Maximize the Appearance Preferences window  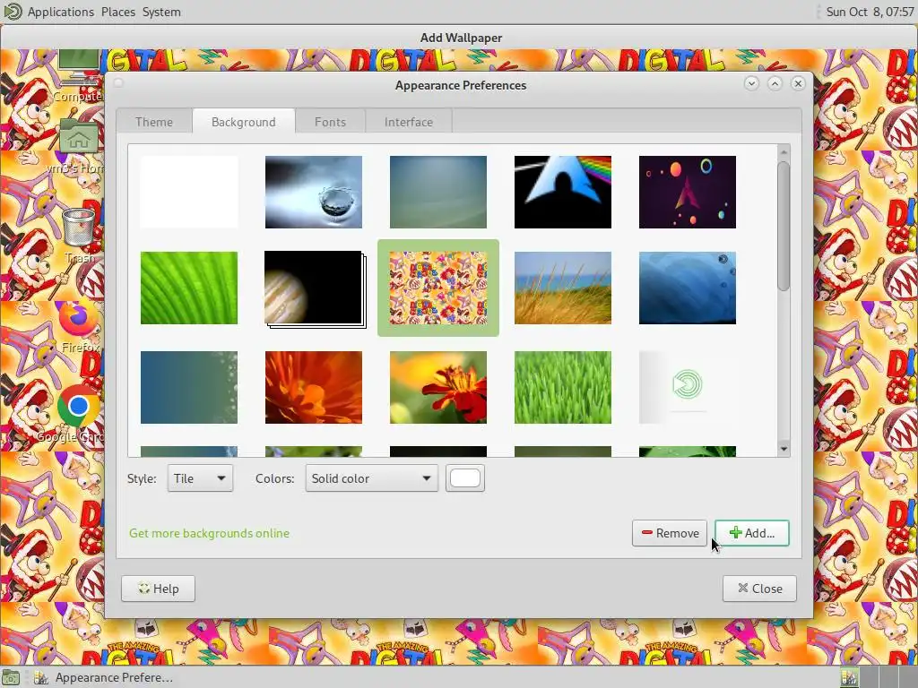coord(775,83)
